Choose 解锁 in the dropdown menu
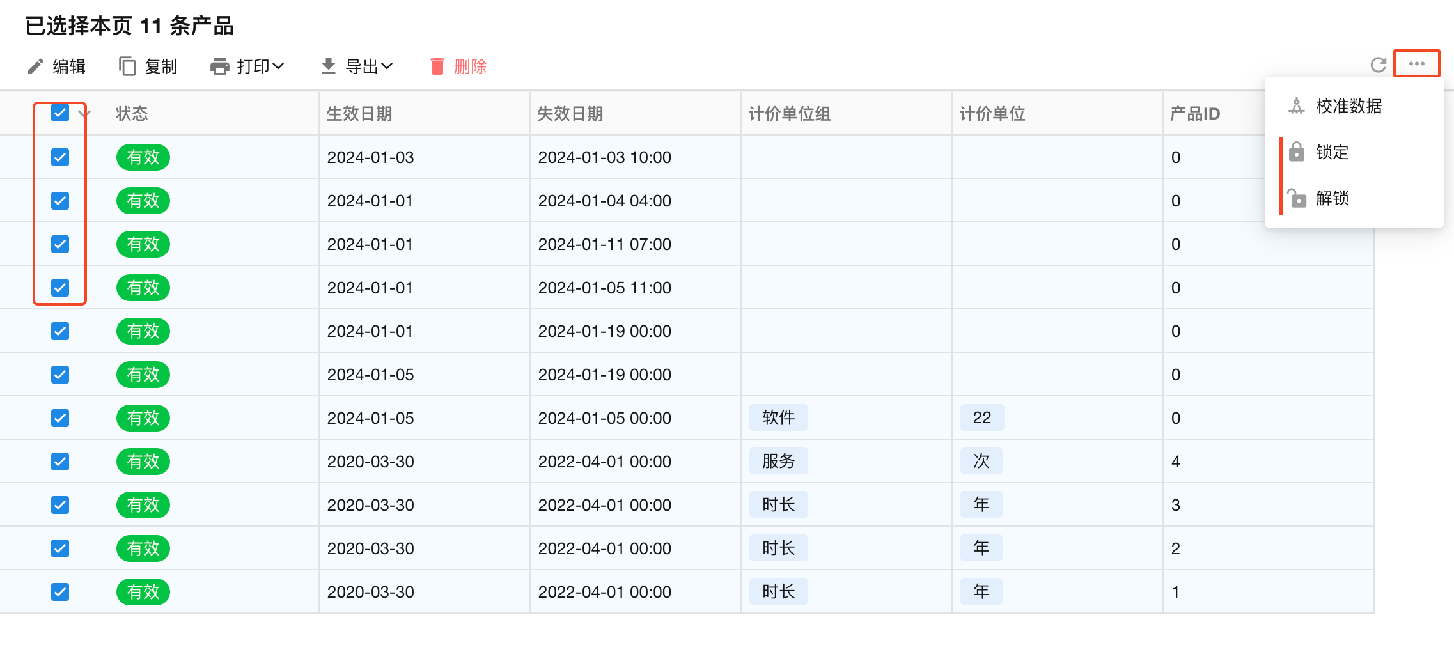This screenshot has height=661, width=1454. click(x=1332, y=198)
